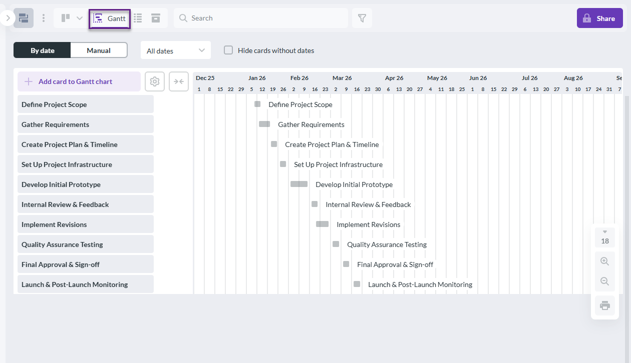Enable Hide cards without dates
The height and width of the screenshot is (363, 631).
click(228, 50)
